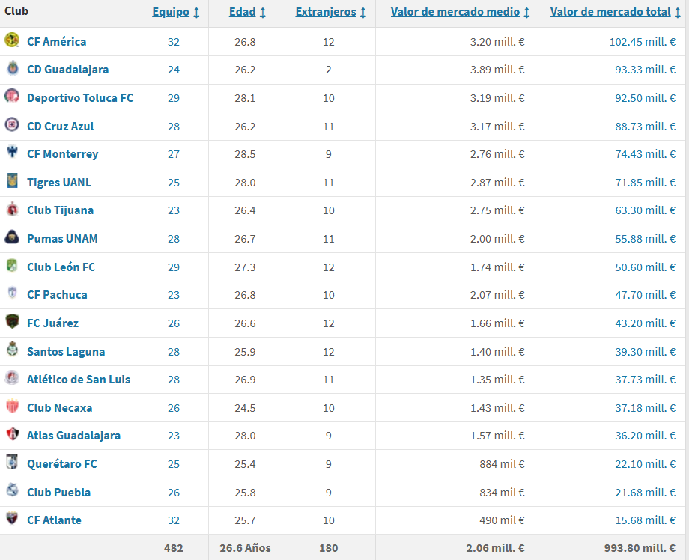The width and height of the screenshot is (689, 560).
Task: Open the CF Atlante link
Action: pyautogui.click(x=54, y=520)
